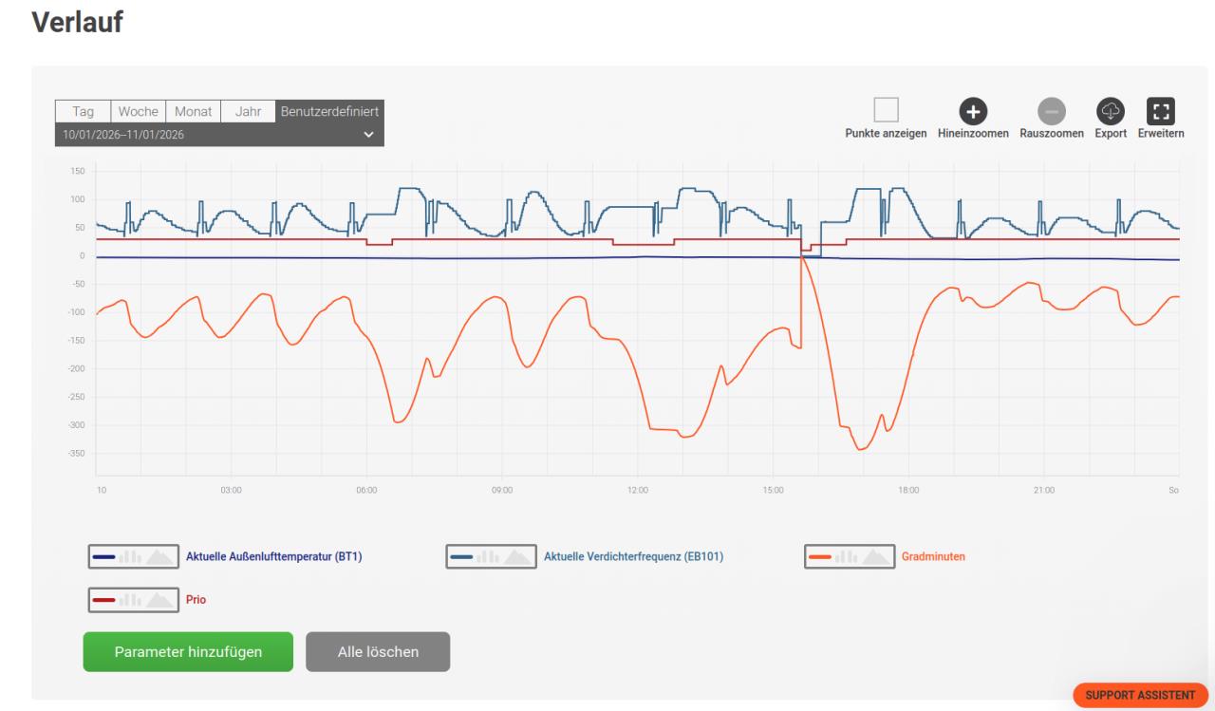Viewport: 1215px width, 711px height.
Task: Switch to the Benutzerdefiniert range tab
Action: pyautogui.click(x=329, y=112)
